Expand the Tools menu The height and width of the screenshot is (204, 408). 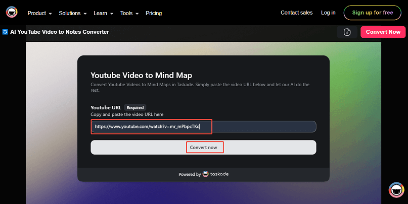129,13
